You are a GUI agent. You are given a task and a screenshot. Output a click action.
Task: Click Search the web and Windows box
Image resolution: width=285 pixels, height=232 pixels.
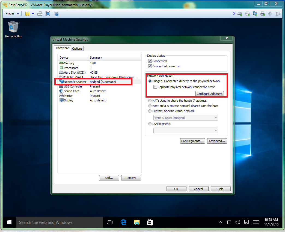pyautogui.click(x=60, y=222)
